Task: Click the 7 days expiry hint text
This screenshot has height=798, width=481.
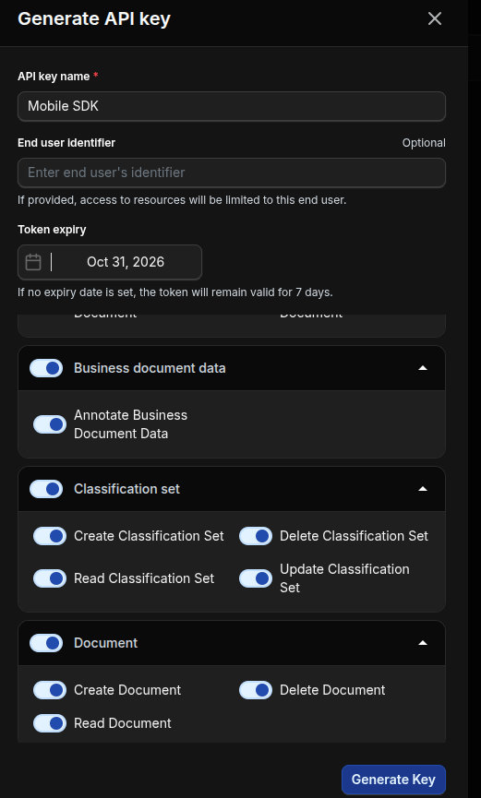Action: tap(175, 292)
